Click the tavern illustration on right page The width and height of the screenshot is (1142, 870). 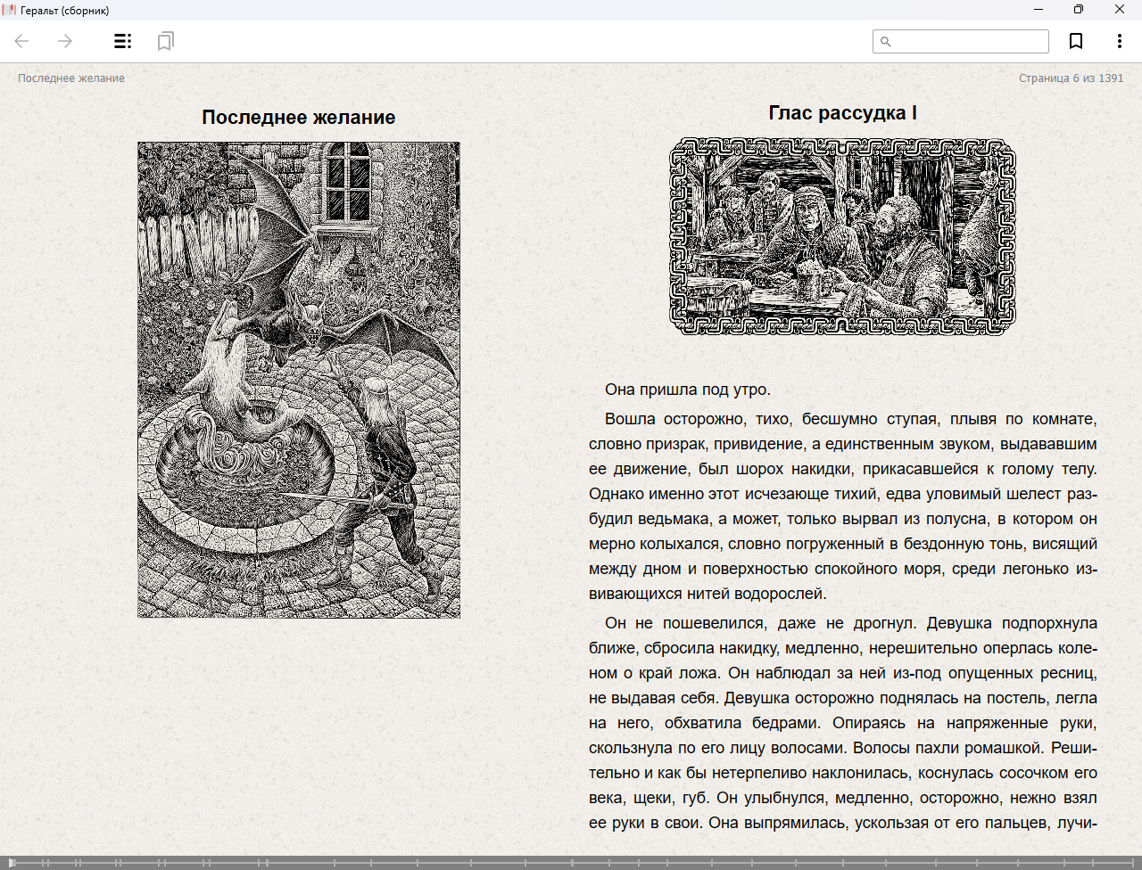point(842,236)
